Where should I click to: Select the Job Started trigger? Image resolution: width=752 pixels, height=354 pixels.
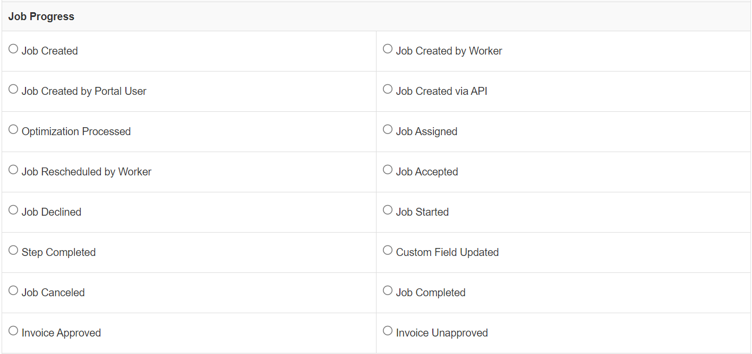pyautogui.click(x=387, y=209)
